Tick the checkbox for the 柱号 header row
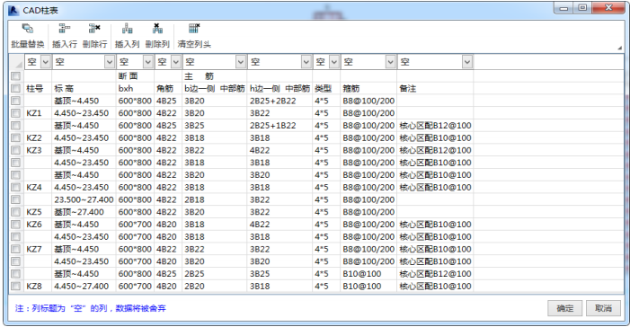Viewport: 630px width, 327px height. pyautogui.click(x=15, y=89)
